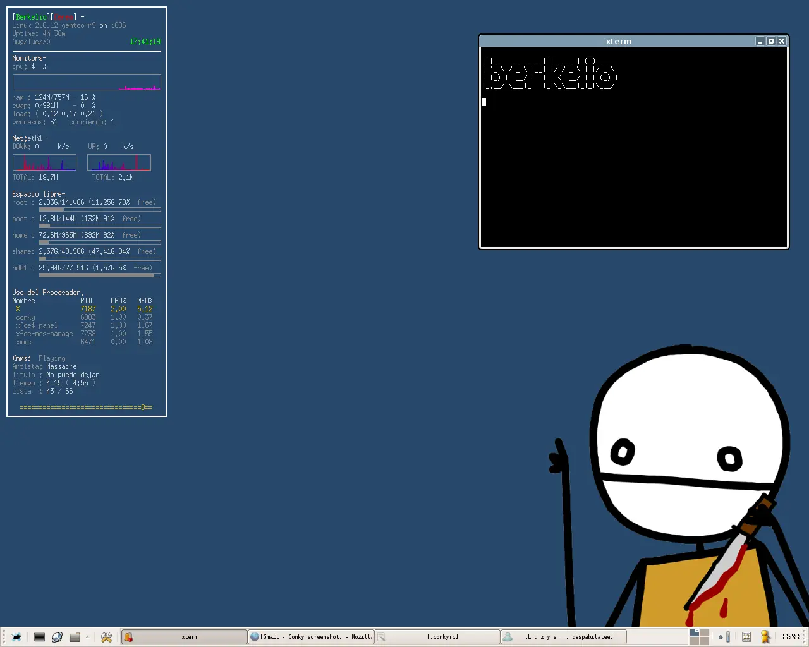The height and width of the screenshot is (647, 809).
Task: Click the share disk usage bar
Action: point(100,259)
